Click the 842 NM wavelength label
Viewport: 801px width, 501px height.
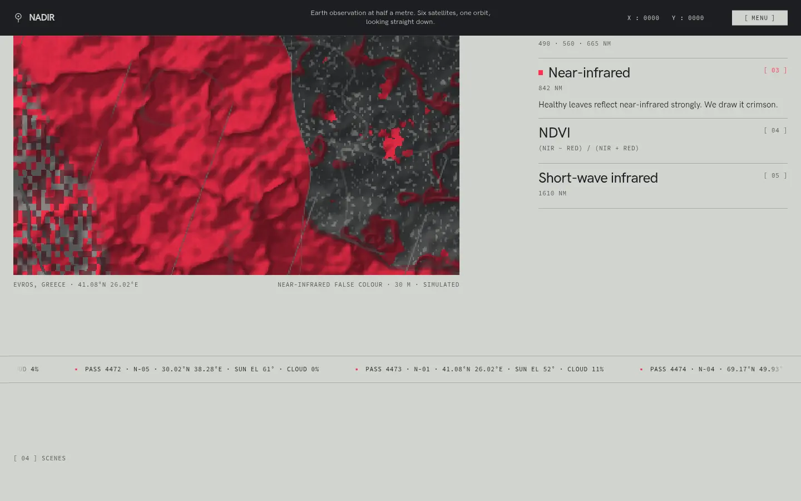[550, 88]
